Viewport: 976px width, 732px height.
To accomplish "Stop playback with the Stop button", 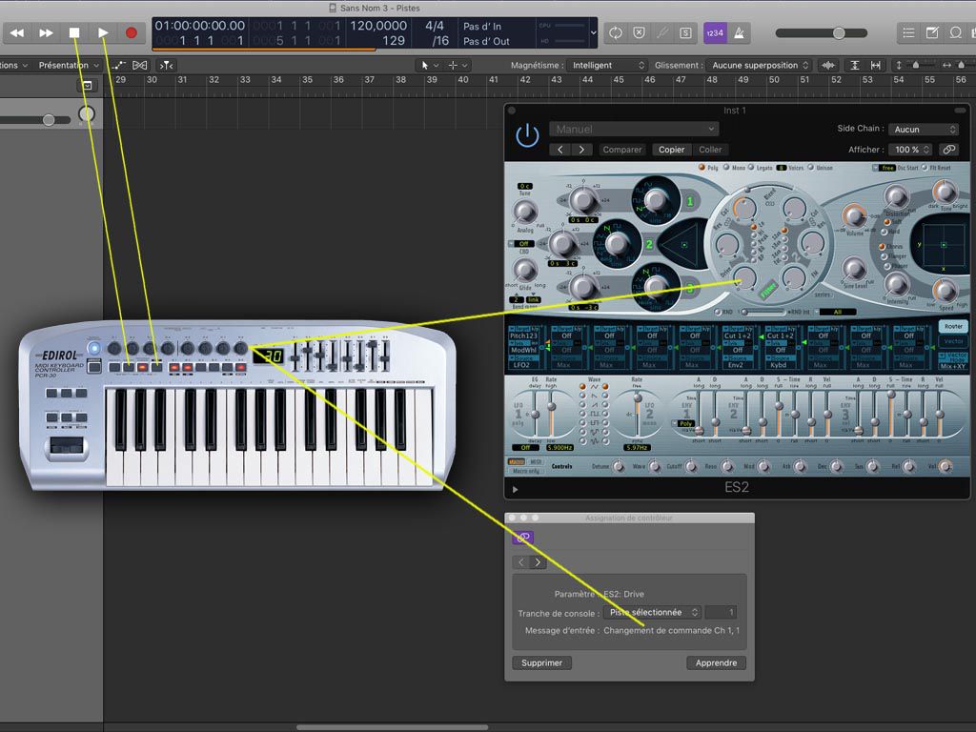I will [74, 33].
